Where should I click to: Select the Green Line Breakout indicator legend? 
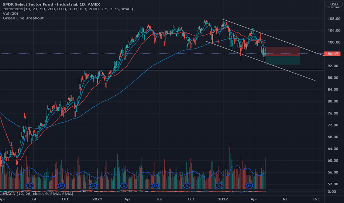(x=23, y=18)
